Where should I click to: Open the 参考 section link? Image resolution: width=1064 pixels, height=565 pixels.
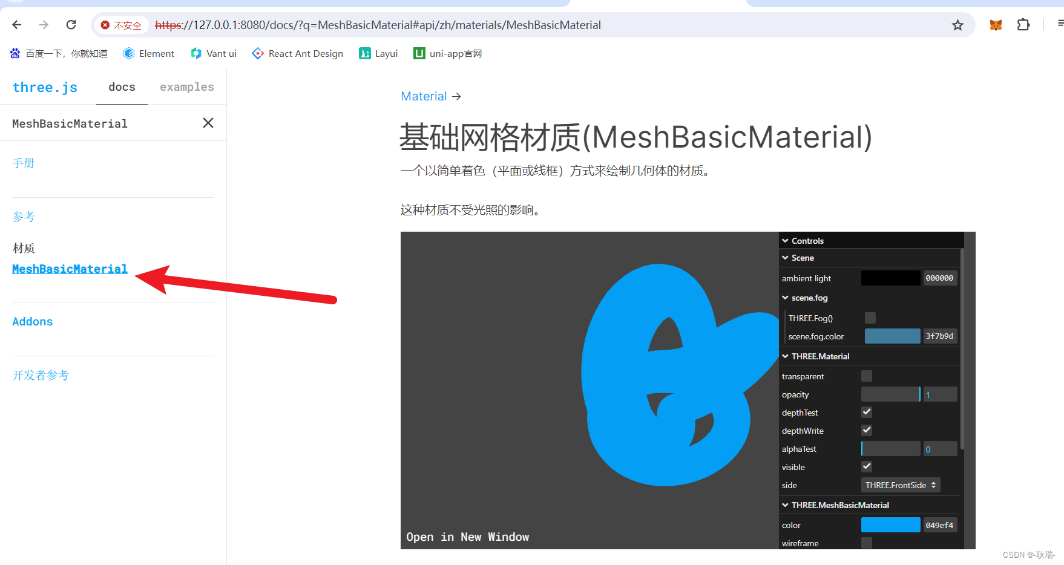coord(24,217)
